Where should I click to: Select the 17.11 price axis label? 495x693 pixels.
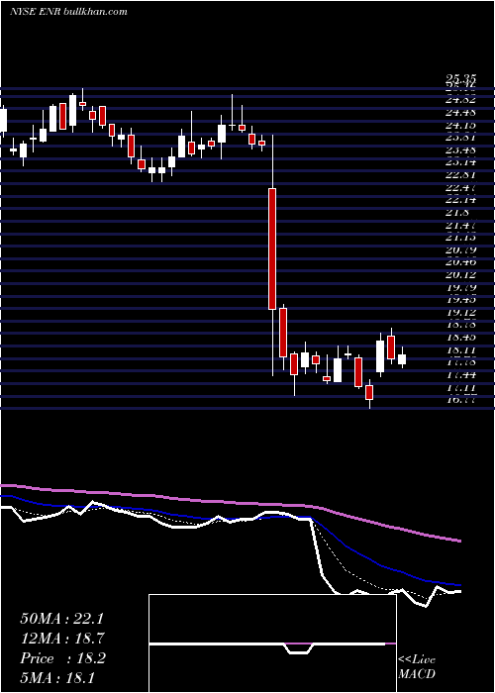pyautogui.click(x=460, y=388)
